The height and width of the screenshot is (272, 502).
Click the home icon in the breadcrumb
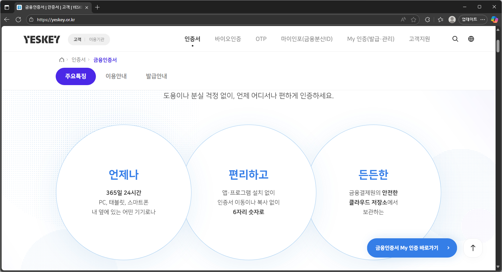pyautogui.click(x=62, y=60)
